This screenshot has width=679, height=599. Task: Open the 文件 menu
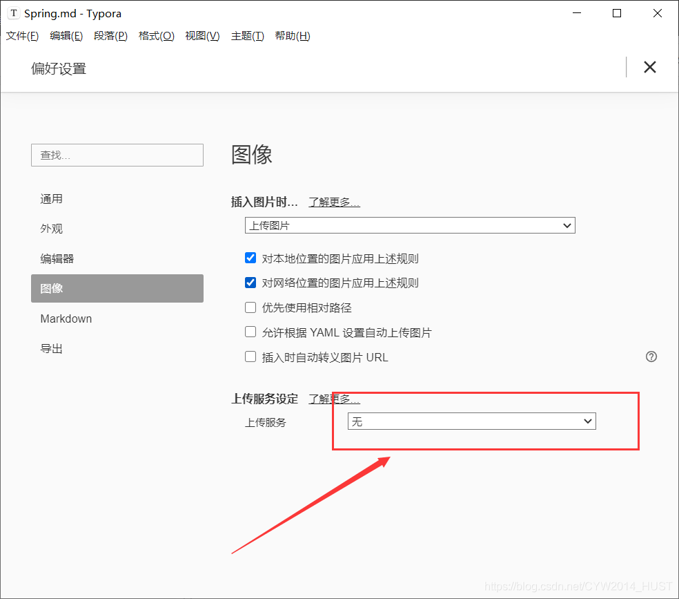(21, 36)
